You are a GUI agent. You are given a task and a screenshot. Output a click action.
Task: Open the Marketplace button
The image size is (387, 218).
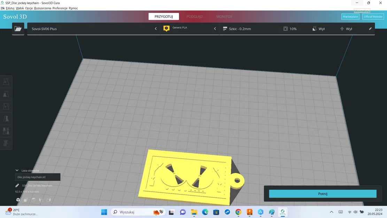coord(350,16)
